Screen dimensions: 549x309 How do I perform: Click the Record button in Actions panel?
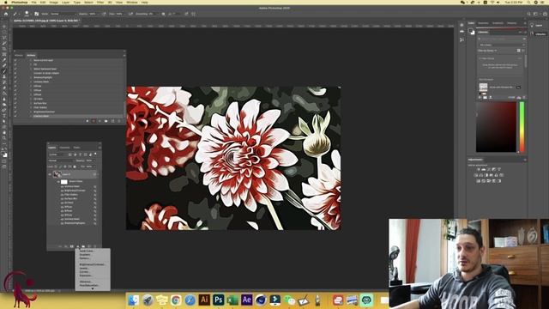coord(94,121)
